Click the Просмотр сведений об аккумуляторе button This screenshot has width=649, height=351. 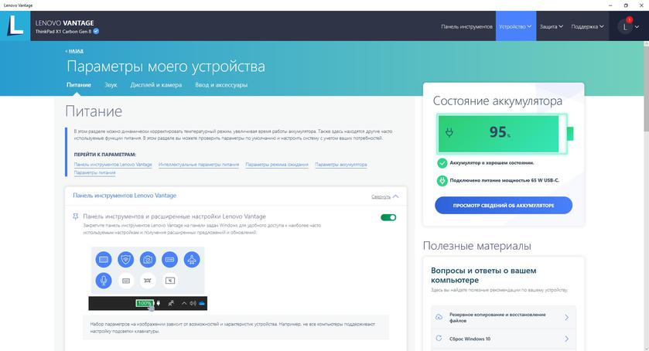pos(503,205)
